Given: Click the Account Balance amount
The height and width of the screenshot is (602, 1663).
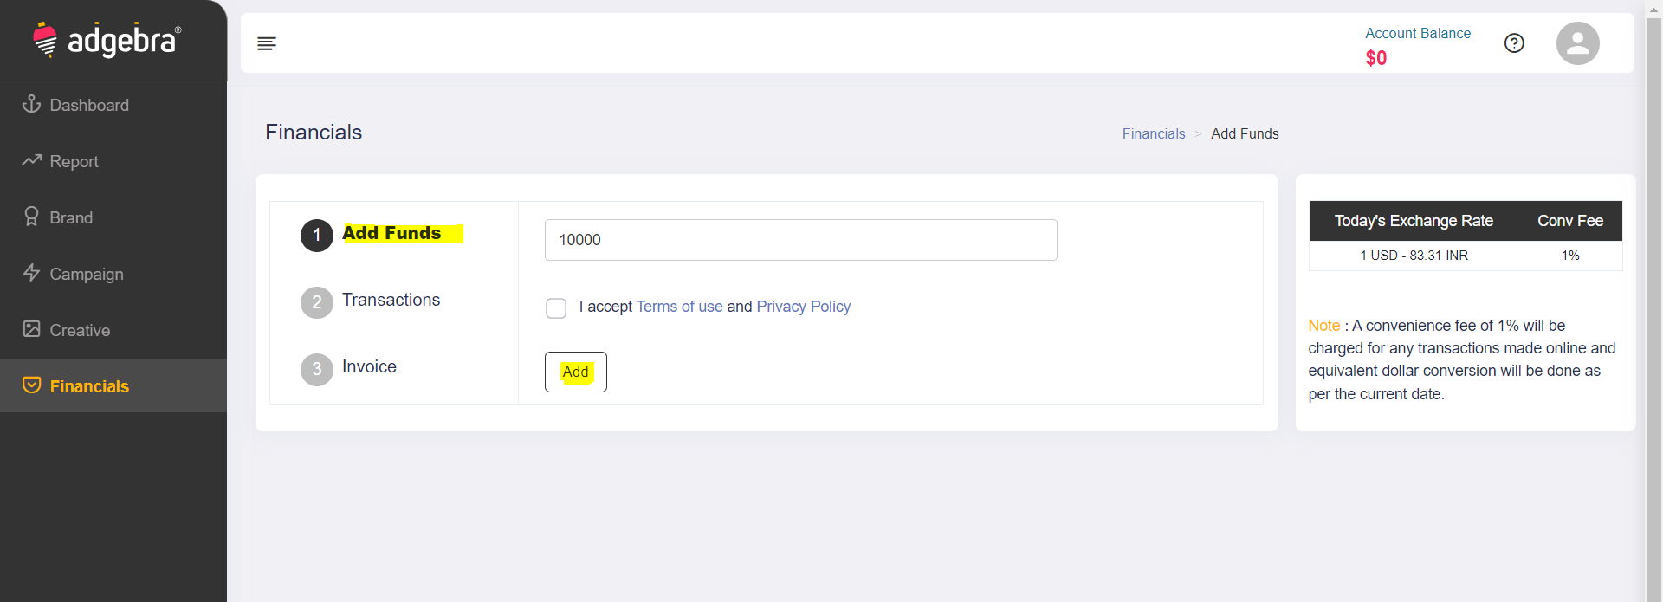Looking at the screenshot, I should coord(1375,58).
